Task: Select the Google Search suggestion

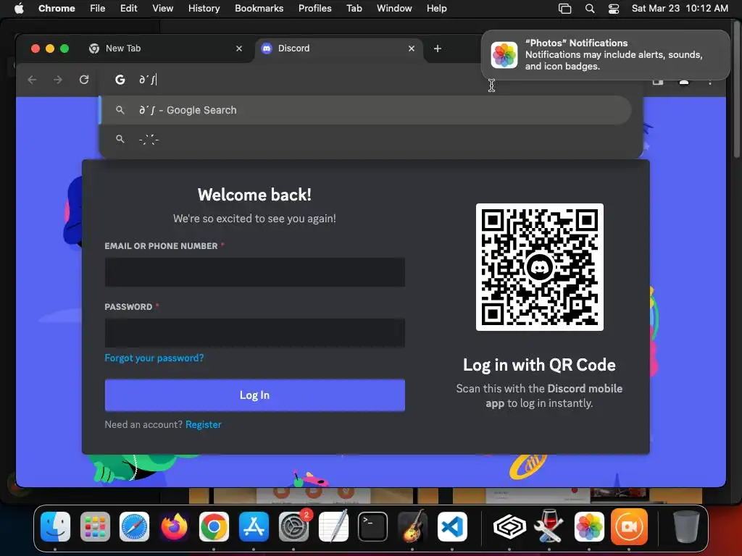Action: [365, 110]
